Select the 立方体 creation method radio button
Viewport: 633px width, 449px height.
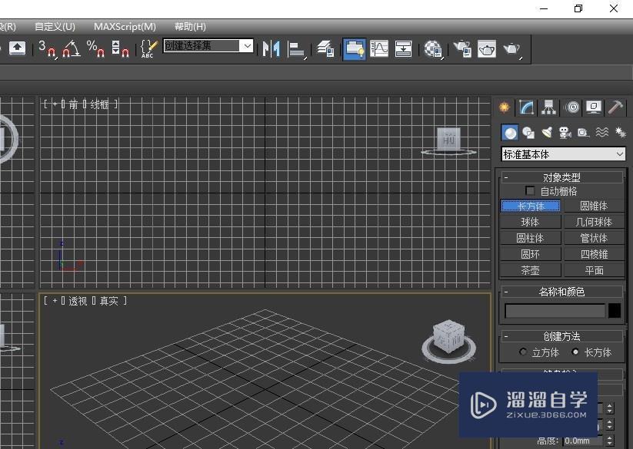[523, 352]
